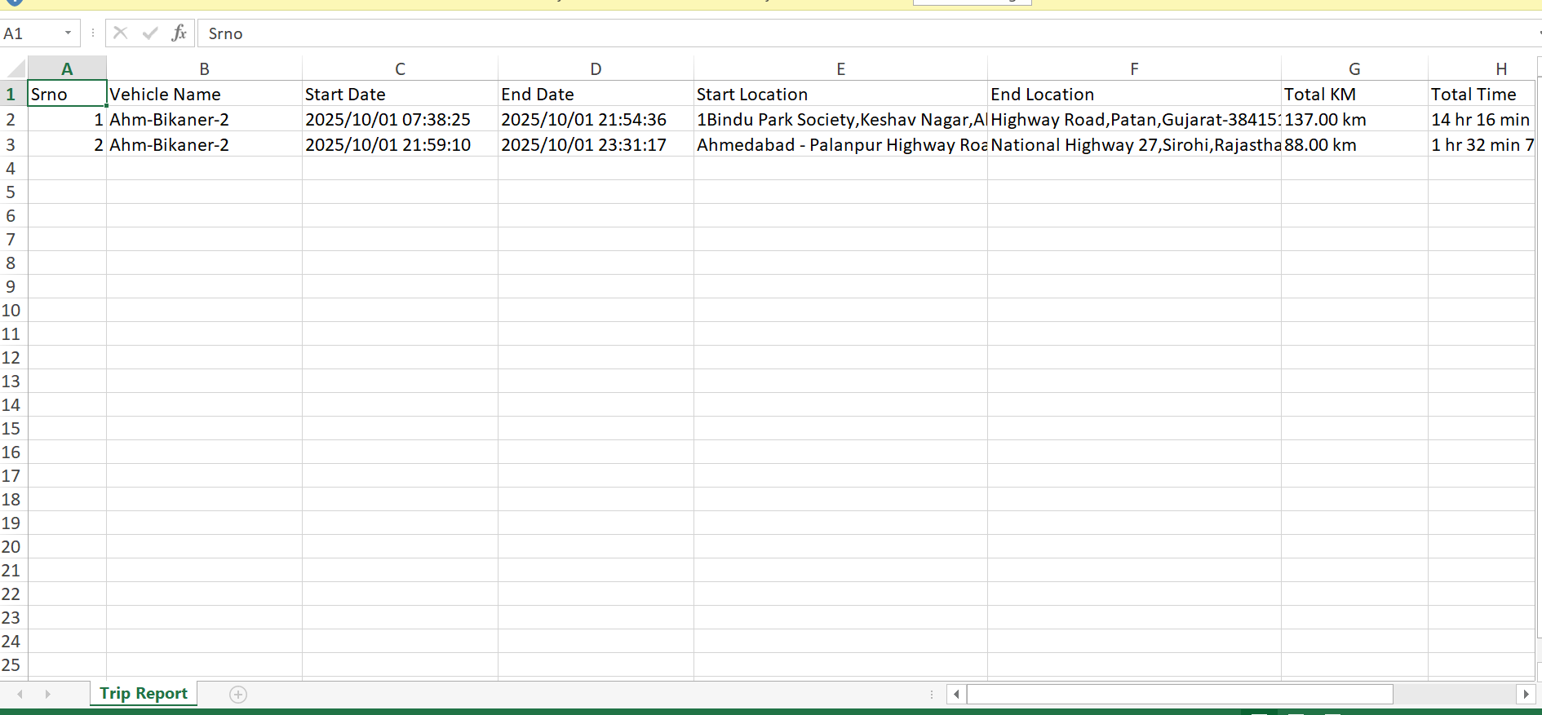Click horizontal scrollbar left arrow
This screenshot has width=1542, height=715.
pos(956,694)
